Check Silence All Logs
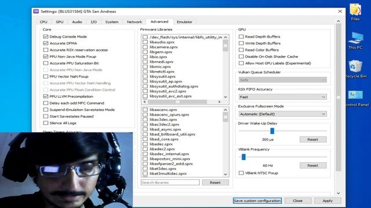Screen dimensions: 371x208 coord(46,123)
